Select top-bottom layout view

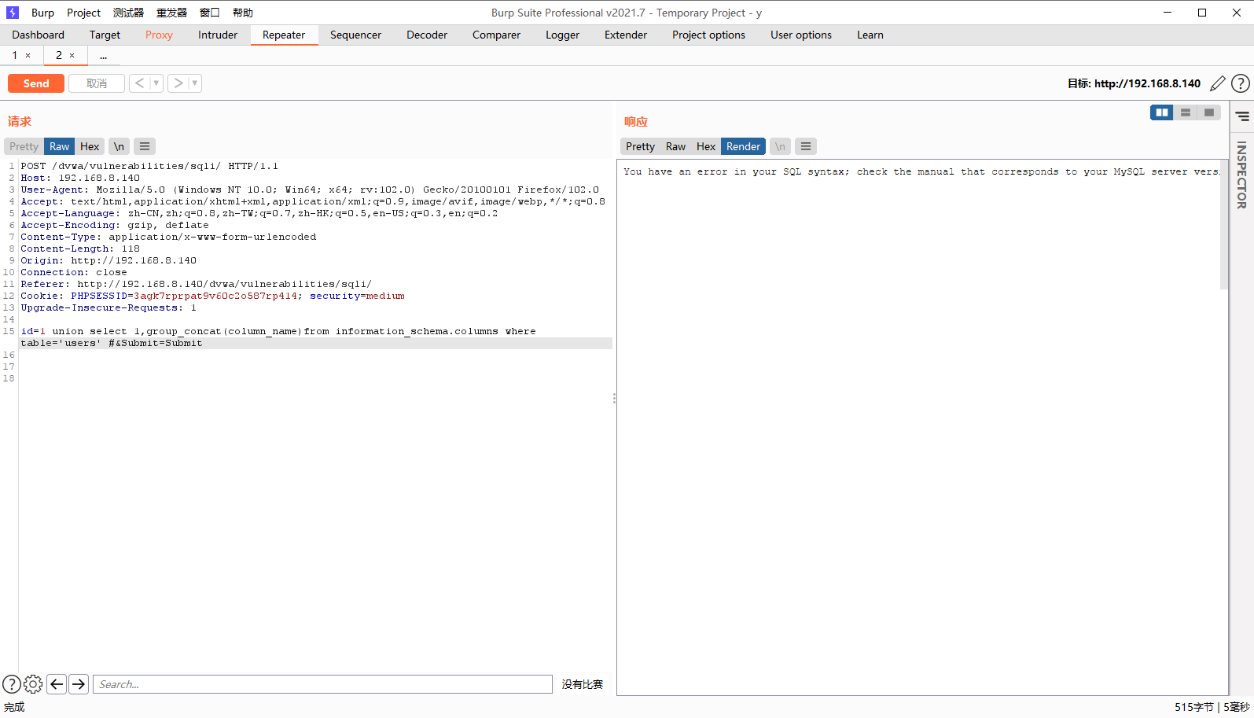[x=1186, y=112]
